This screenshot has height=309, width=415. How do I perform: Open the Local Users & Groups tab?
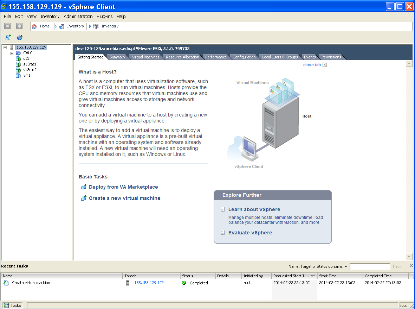(280, 57)
